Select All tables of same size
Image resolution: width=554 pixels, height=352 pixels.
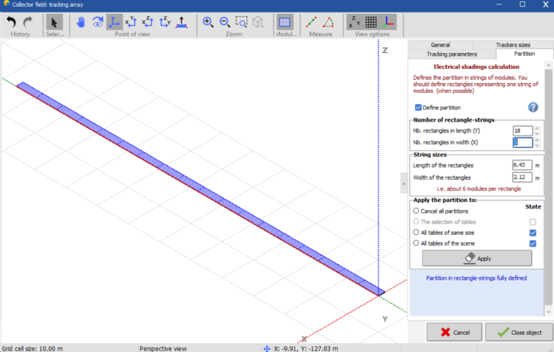(416, 233)
